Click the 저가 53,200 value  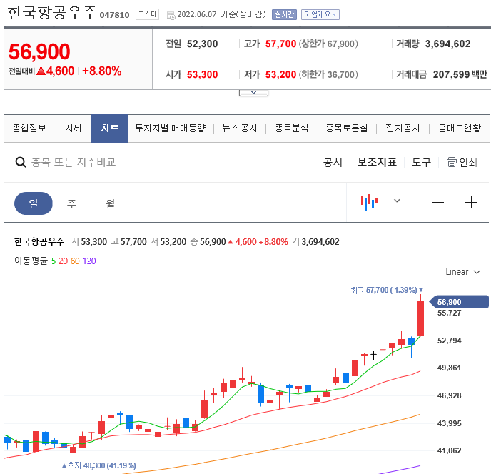[x=280, y=74]
